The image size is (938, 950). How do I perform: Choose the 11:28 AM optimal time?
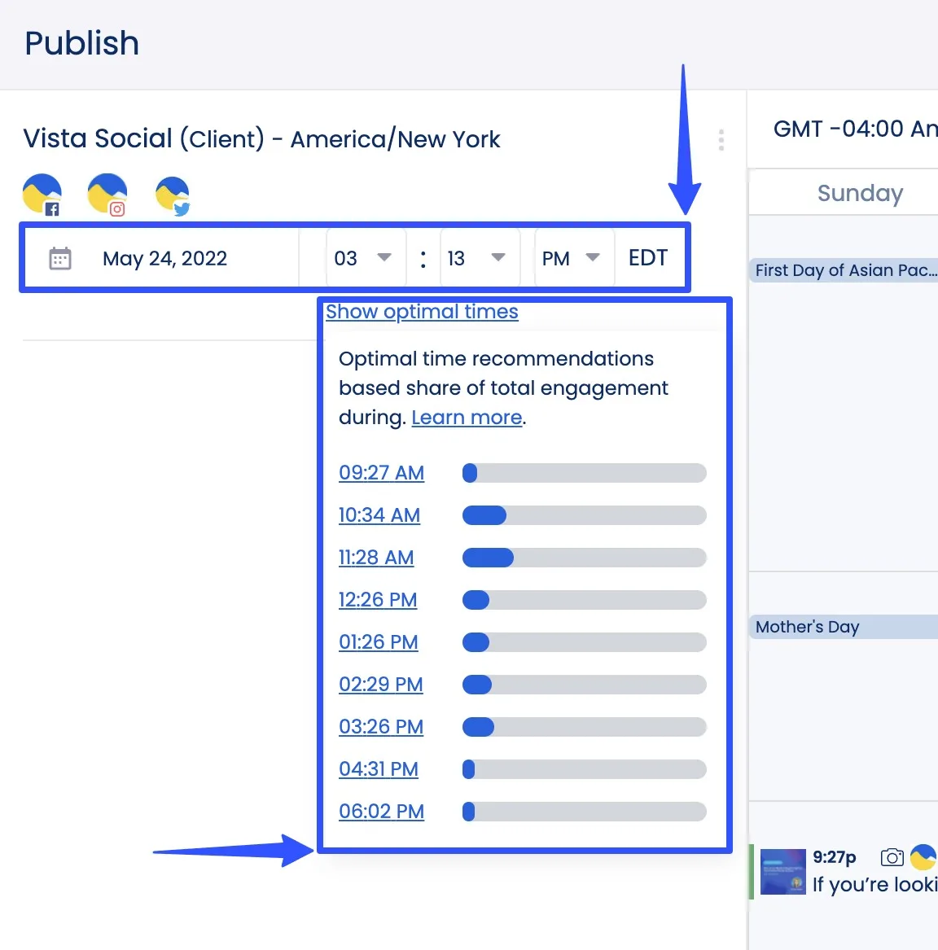coord(376,558)
